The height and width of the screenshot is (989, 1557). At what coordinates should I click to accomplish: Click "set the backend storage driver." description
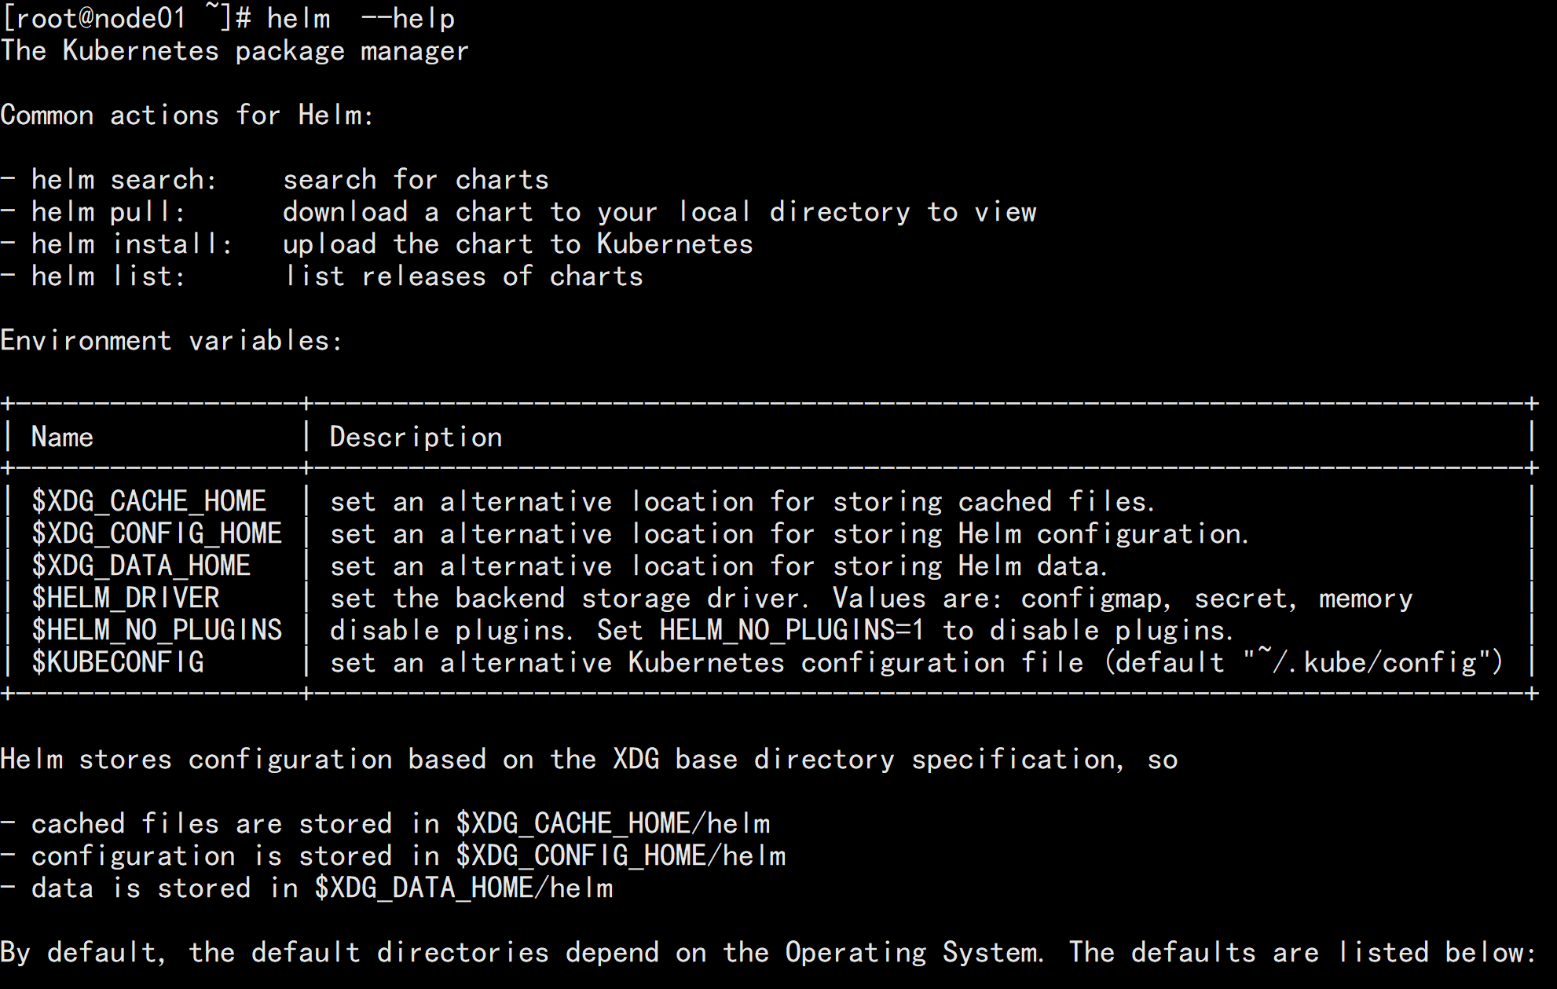(569, 598)
